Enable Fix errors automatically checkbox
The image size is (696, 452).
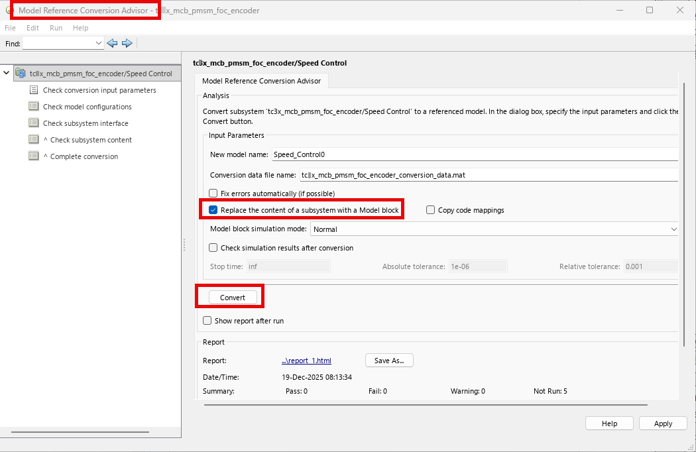tap(213, 192)
